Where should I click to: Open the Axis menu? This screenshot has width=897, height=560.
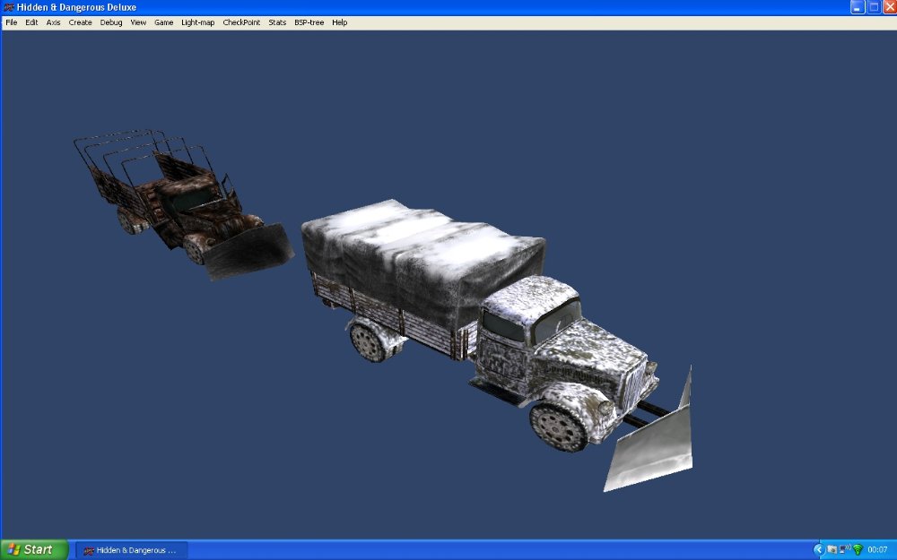[x=52, y=22]
